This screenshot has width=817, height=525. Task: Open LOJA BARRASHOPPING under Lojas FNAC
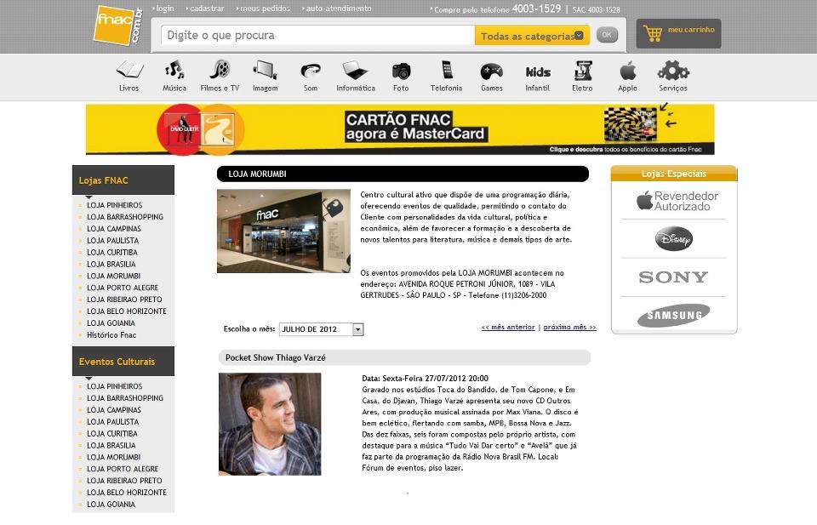click(x=125, y=217)
